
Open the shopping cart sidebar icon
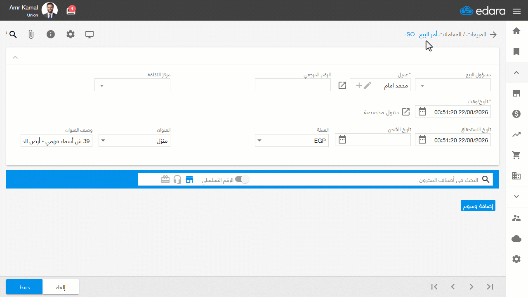(x=516, y=155)
